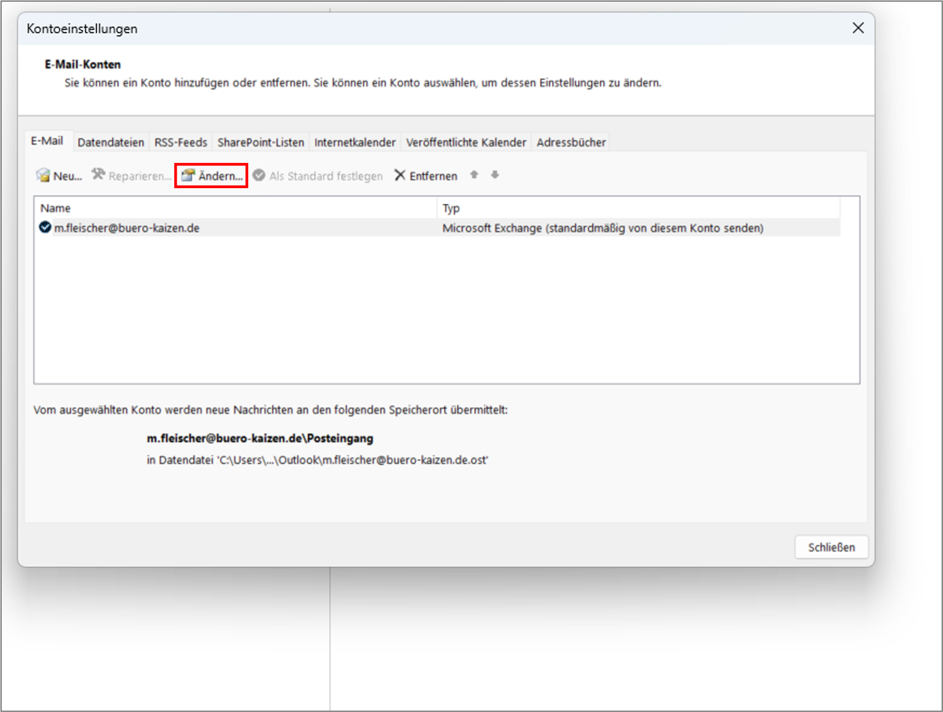
Task: Remove account with Entfernen X icon
Action: pyautogui.click(x=400, y=175)
